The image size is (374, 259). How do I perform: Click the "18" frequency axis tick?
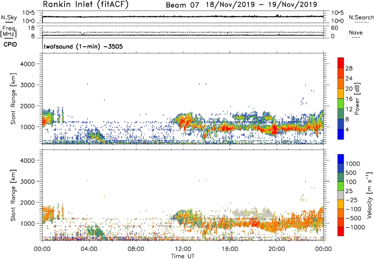(x=31, y=28)
